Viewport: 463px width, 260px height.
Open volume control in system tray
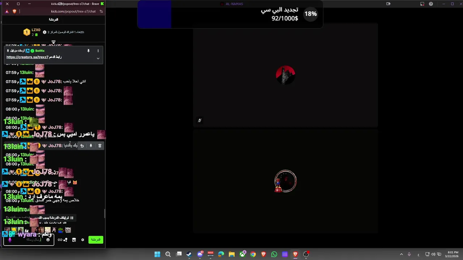pos(433,254)
